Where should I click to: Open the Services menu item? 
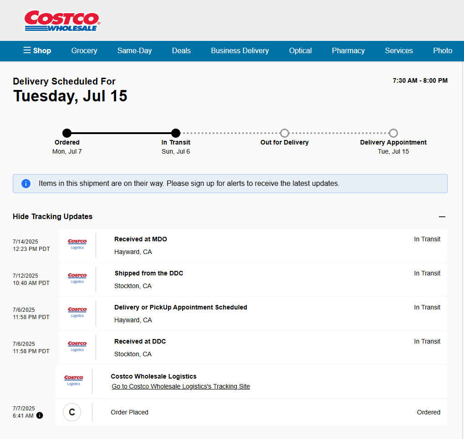399,50
